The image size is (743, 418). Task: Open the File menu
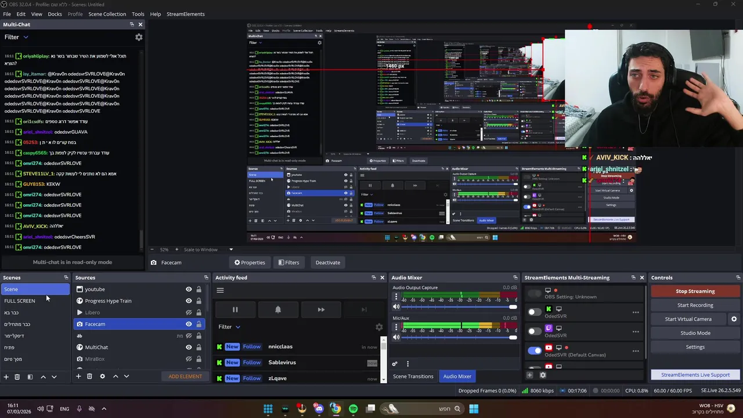pos(7,14)
